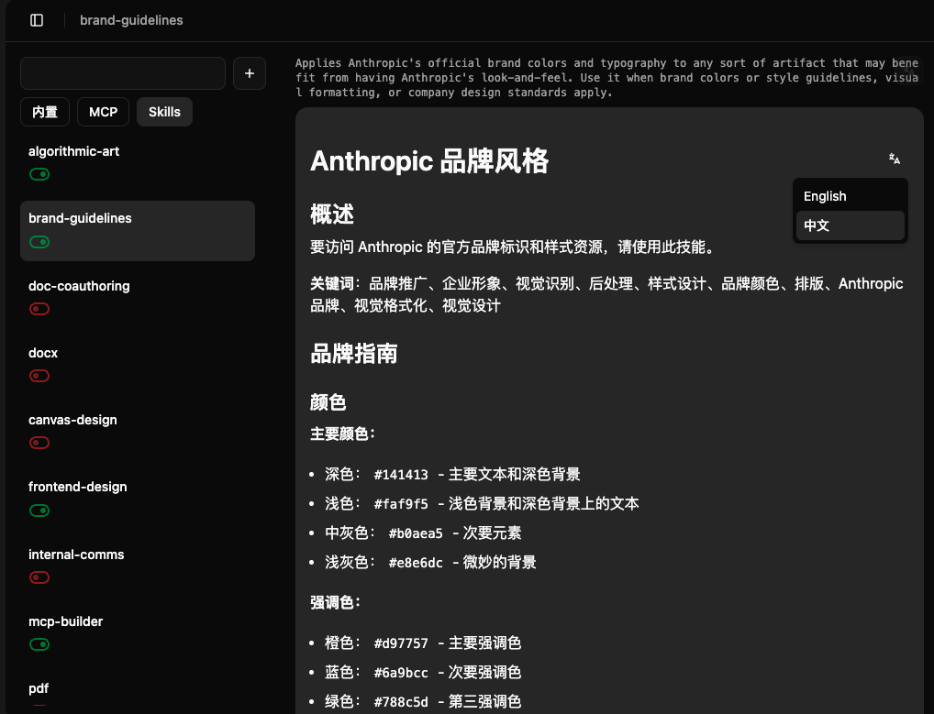This screenshot has height=714, width=934.
Task: Click the + icon to add a skill
Action: [x=249, y=73]
